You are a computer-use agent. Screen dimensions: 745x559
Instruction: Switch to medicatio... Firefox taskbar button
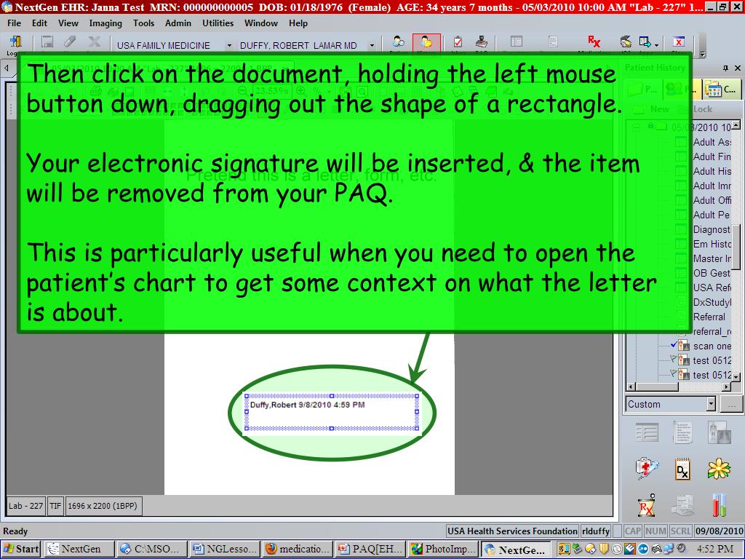298,549
